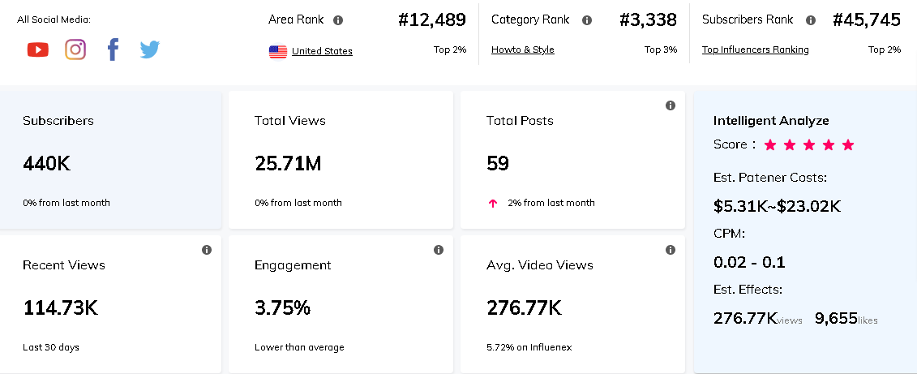
Task: Show info tooltip on Total Posts card
Action: coord(671,105)
